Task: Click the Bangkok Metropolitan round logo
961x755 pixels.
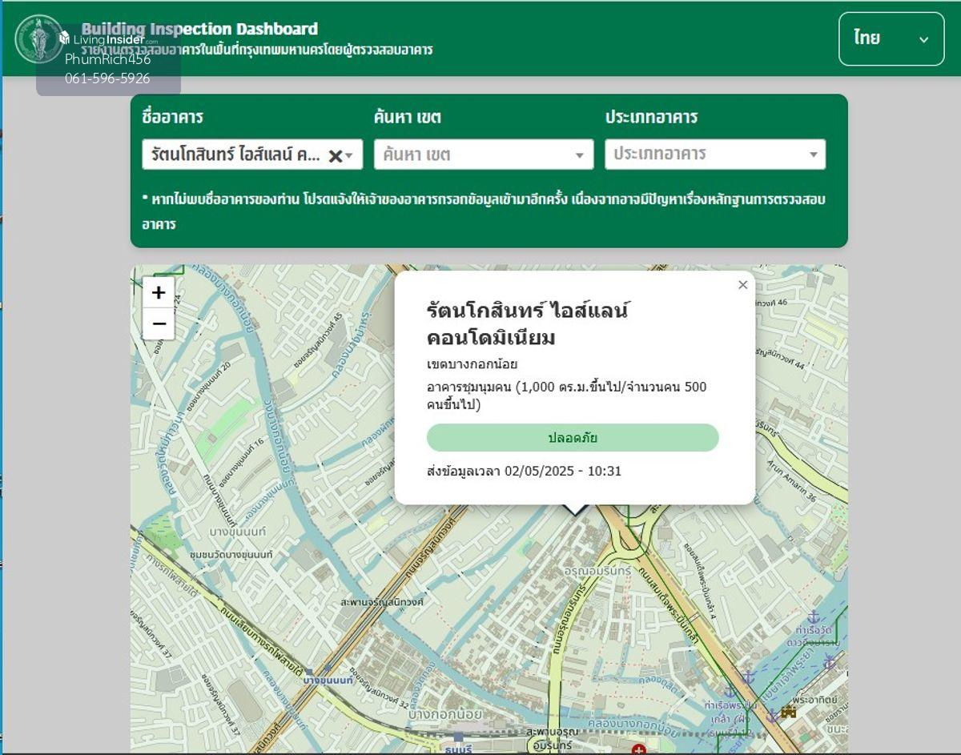Action: coord(38,38)
